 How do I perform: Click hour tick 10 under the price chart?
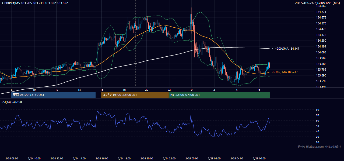pyautogui.click(x=34, y=90)
